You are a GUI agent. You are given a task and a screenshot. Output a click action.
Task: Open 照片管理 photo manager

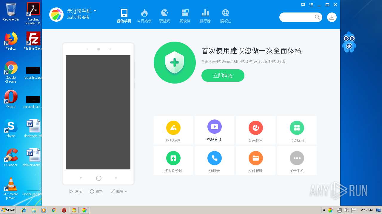point(173,130)
